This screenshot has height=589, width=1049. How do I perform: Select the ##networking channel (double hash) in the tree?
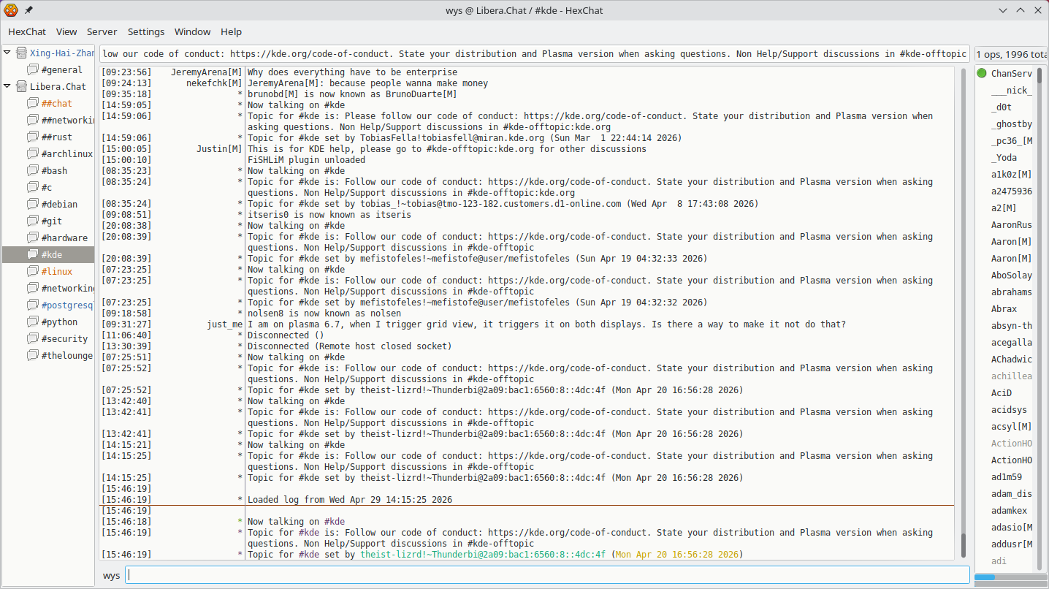[x=68, y=121]
